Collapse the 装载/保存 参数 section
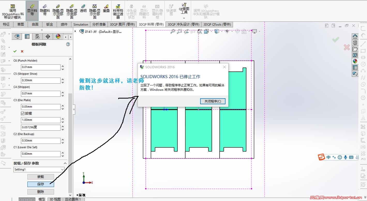367x201 pixels. coord(65,163)
